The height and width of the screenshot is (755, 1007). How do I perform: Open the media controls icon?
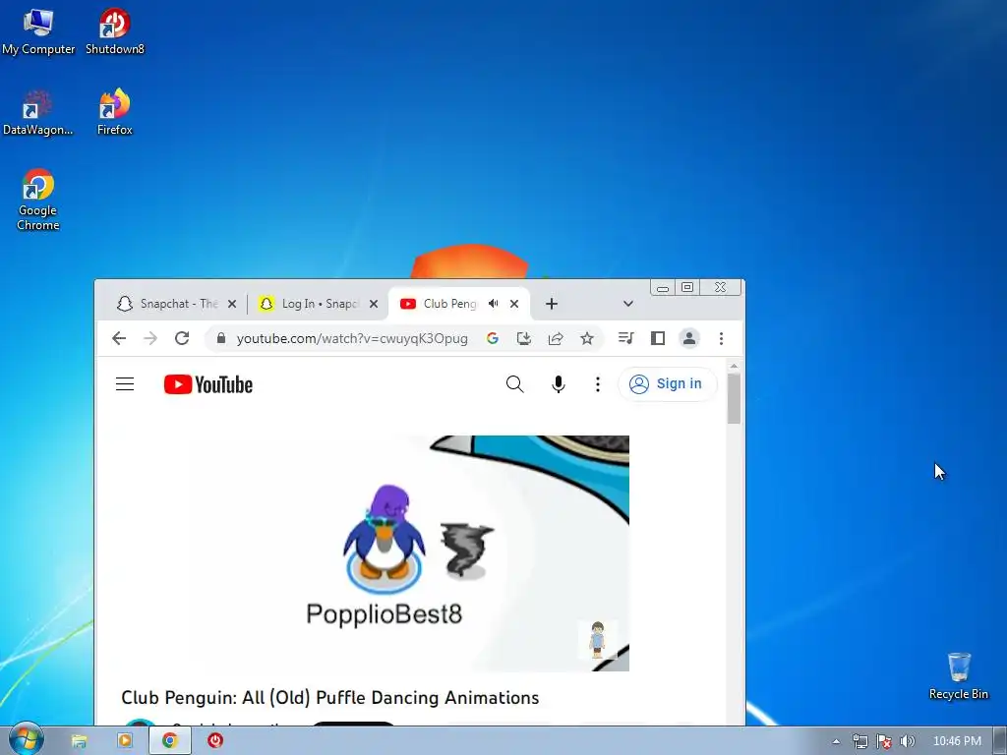point(625,338)
